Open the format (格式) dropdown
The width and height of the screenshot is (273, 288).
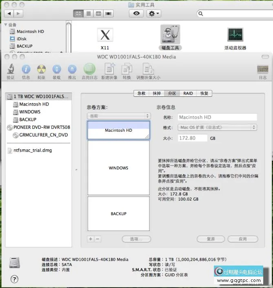[x=217, y=127]
